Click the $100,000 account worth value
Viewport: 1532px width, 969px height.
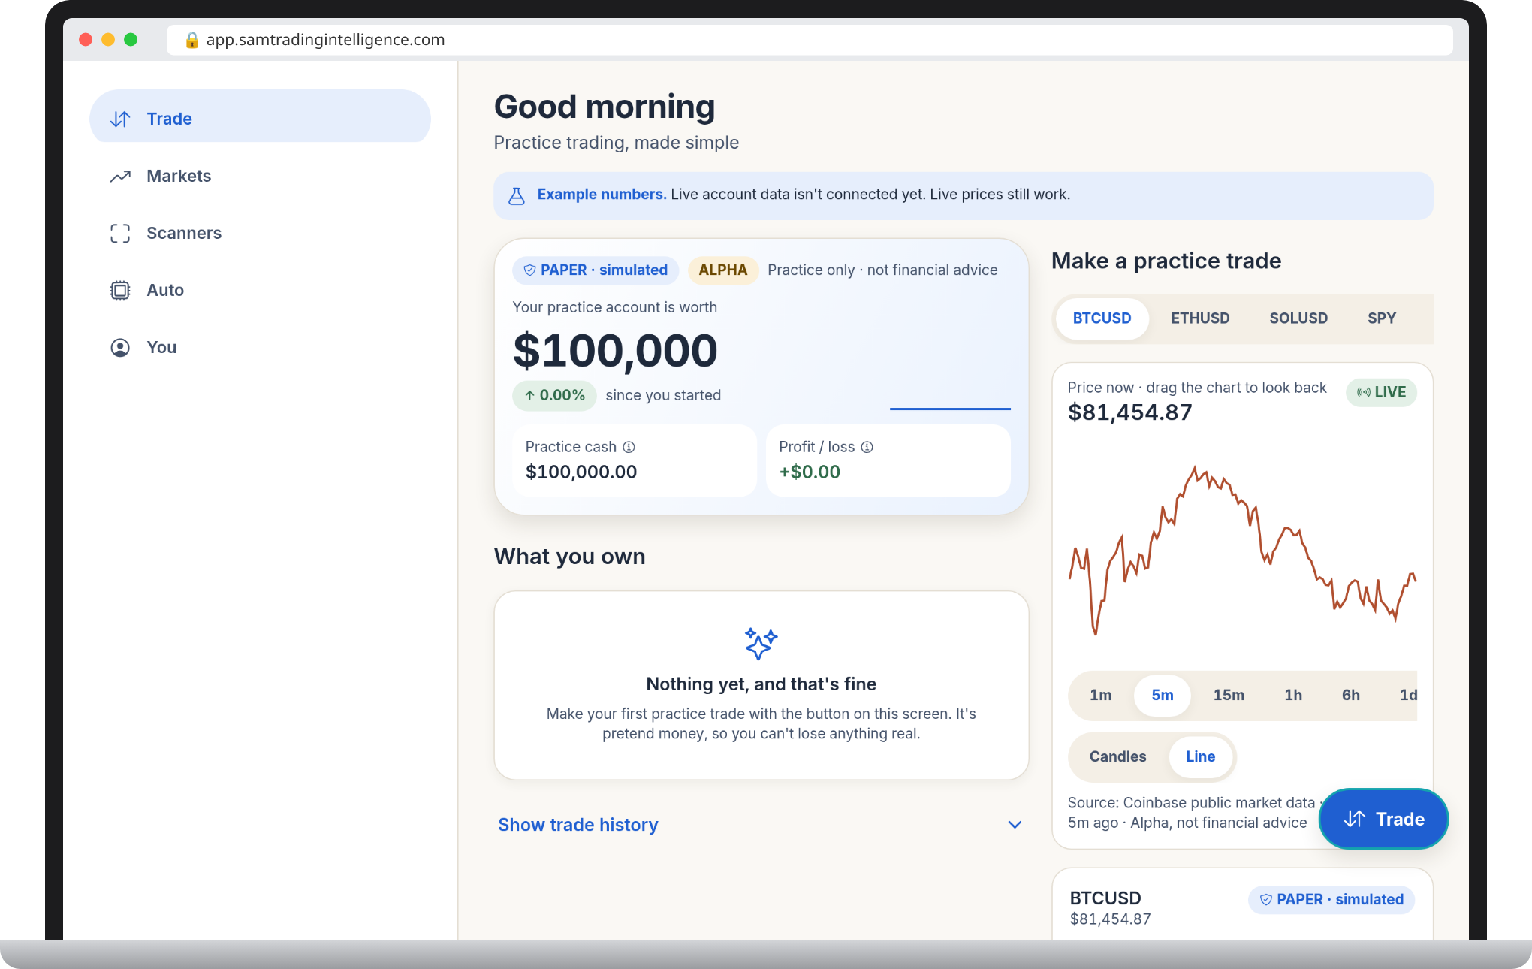coord(615,350)
